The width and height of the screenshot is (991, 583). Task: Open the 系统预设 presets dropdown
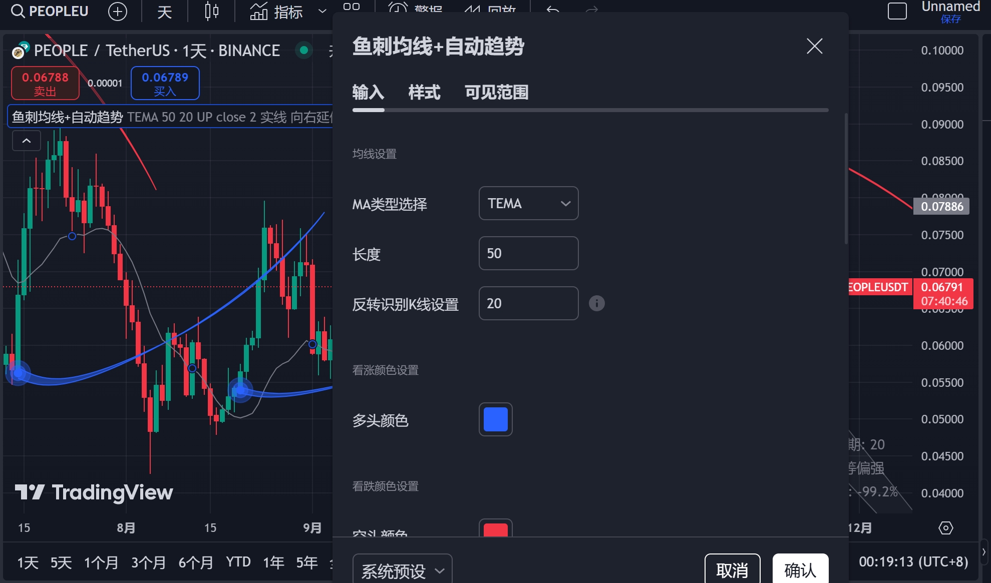[402, 569]
